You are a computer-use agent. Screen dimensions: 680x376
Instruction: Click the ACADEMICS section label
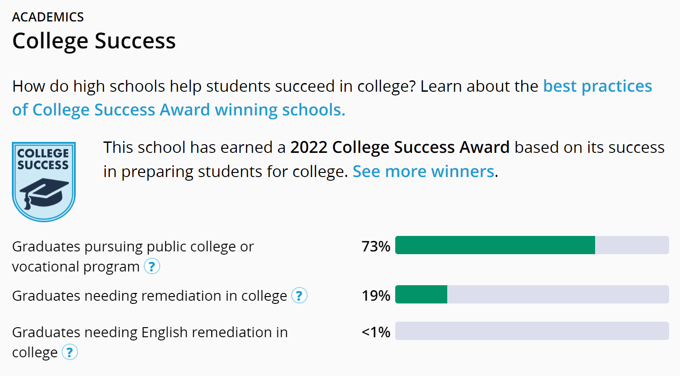pyautogui.click(x=48, y=17)
